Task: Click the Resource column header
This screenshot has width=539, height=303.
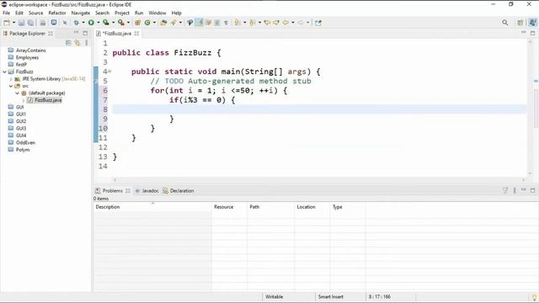Action: click(230, 207)
